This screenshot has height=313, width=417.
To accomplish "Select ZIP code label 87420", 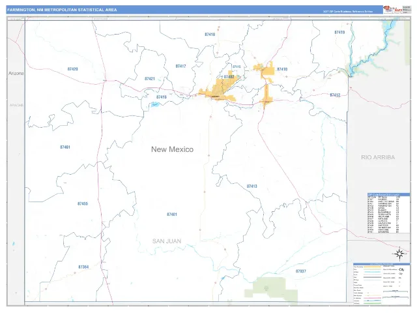I will point(72,69).
